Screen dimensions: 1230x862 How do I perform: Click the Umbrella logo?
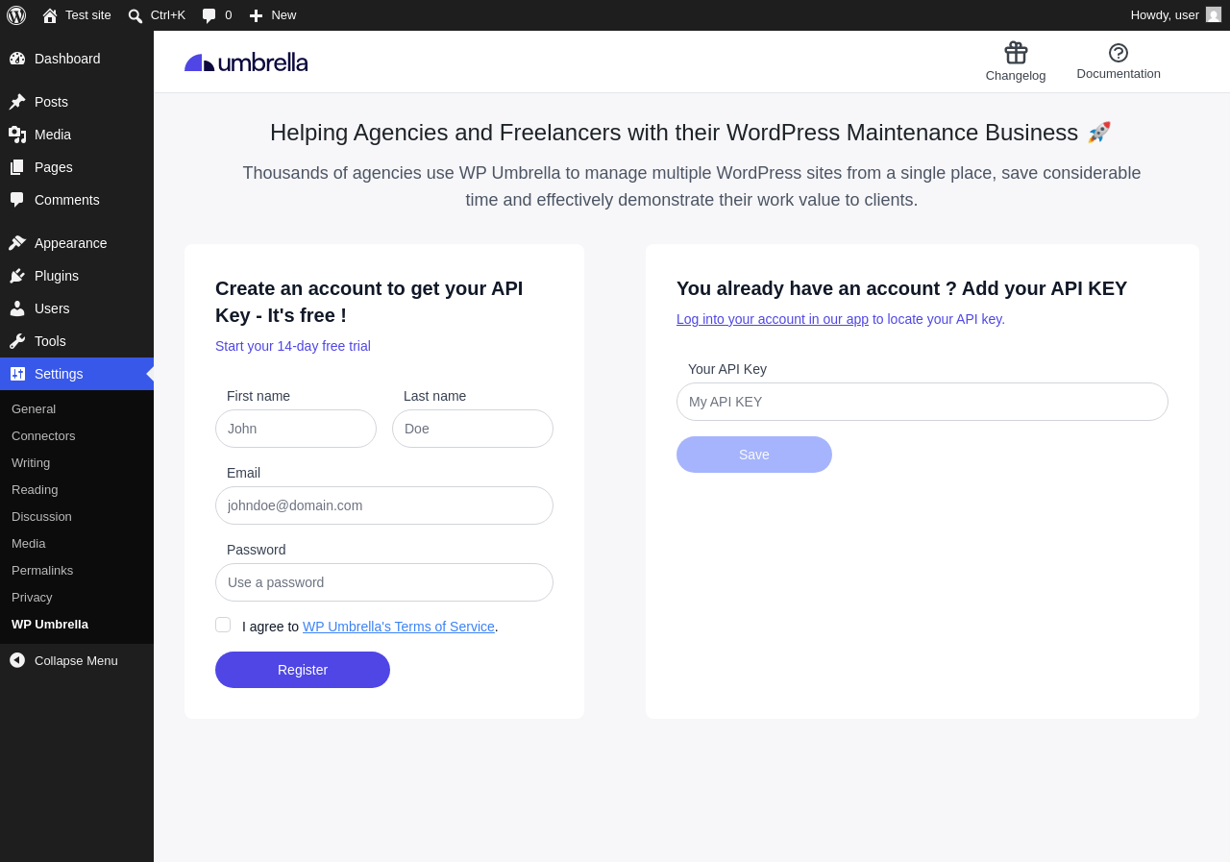coord(246,62)
